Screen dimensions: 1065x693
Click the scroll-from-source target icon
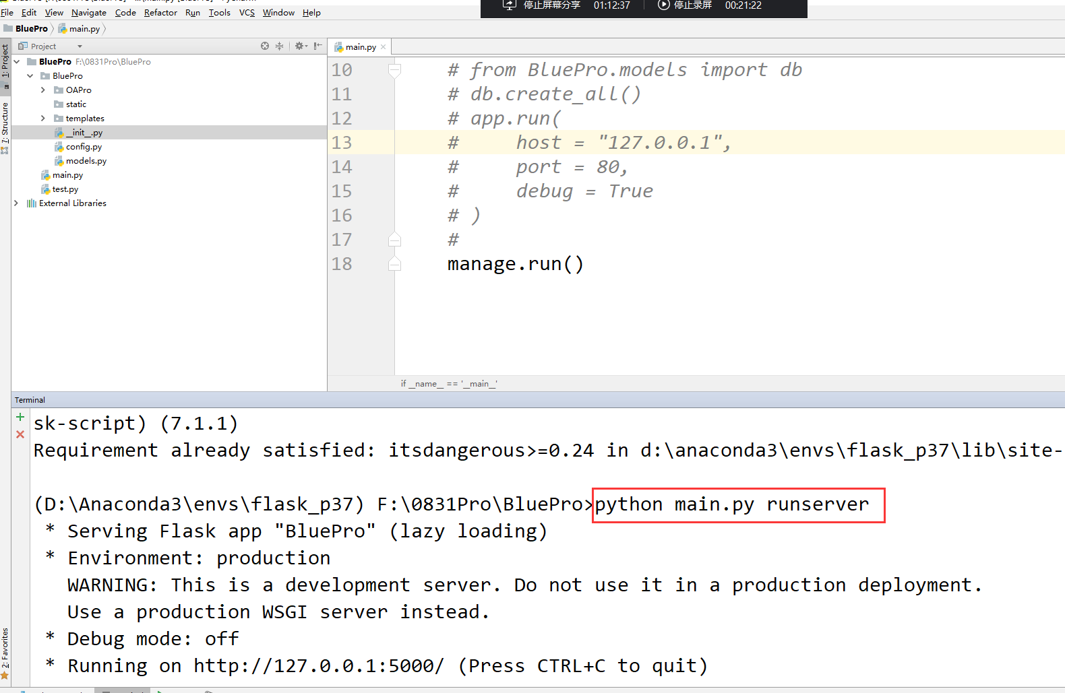click(265, 46)
